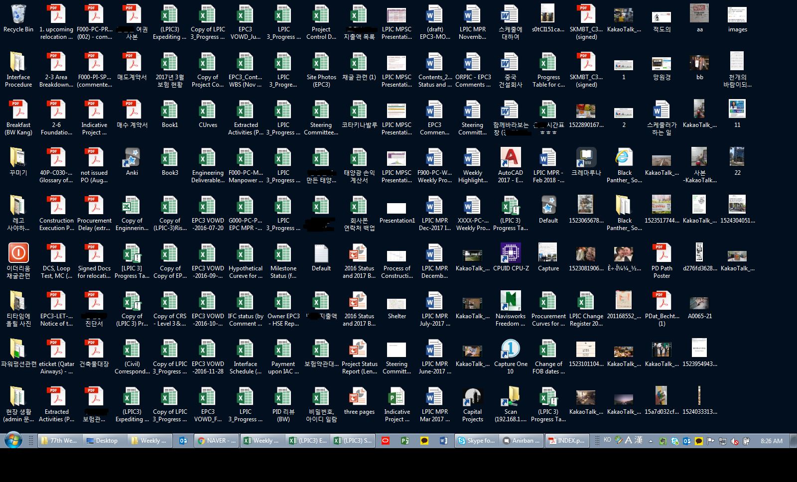797x482 pixels.
Task: Launch Navisworks Freedom from the desktop
Action: (x=510, y=305)
